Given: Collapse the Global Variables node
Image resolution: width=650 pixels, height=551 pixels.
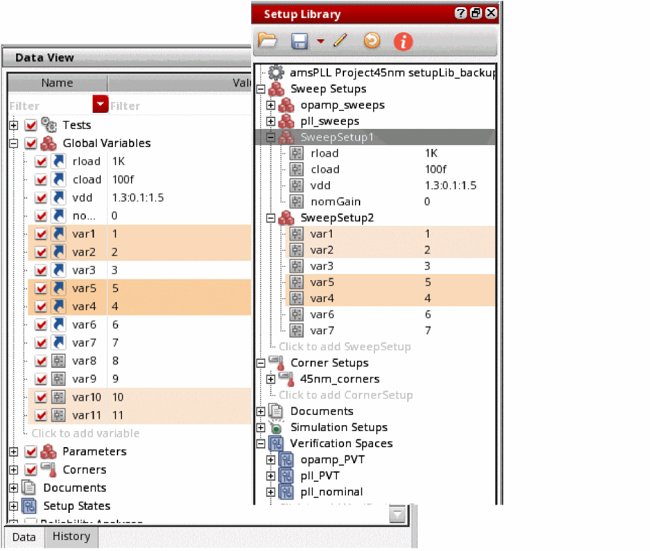Looking at the screenshot, I should 14,143.
